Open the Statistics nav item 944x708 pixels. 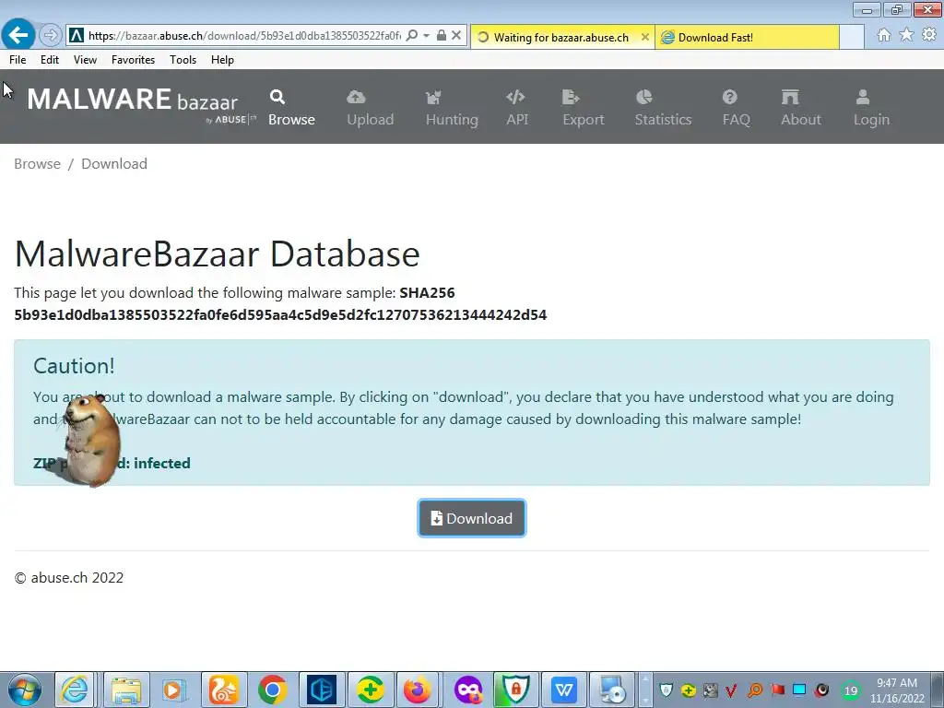pyautogui.click(x=663, y=108)
